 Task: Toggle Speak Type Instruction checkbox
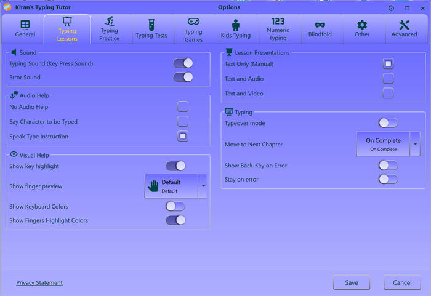[183, 136]
